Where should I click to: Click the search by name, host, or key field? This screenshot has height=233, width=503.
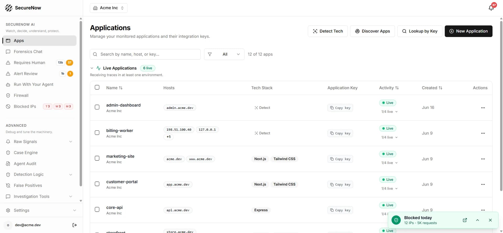[x=145, y=54]
